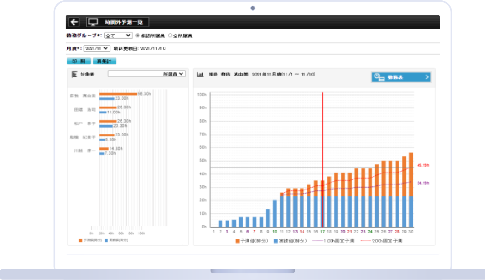Viewport: 485px width, 280px height.
Task: Click the list icon beside the 対象者 heading
Action: coord(74,74)
